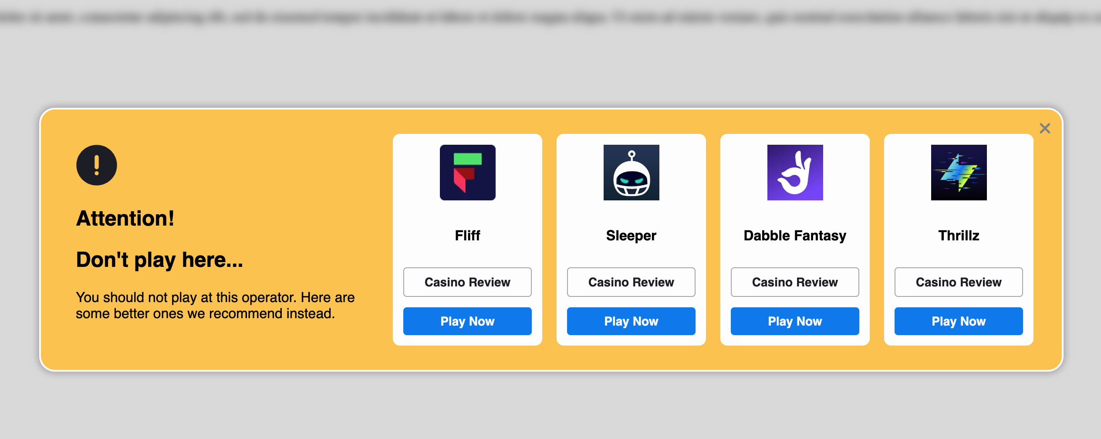Click the Thrillz title text

[959, 236]
